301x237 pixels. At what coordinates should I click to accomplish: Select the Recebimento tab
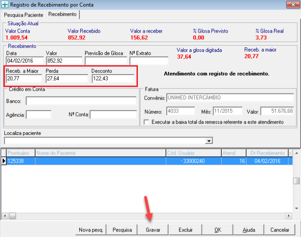coord(62,14)
